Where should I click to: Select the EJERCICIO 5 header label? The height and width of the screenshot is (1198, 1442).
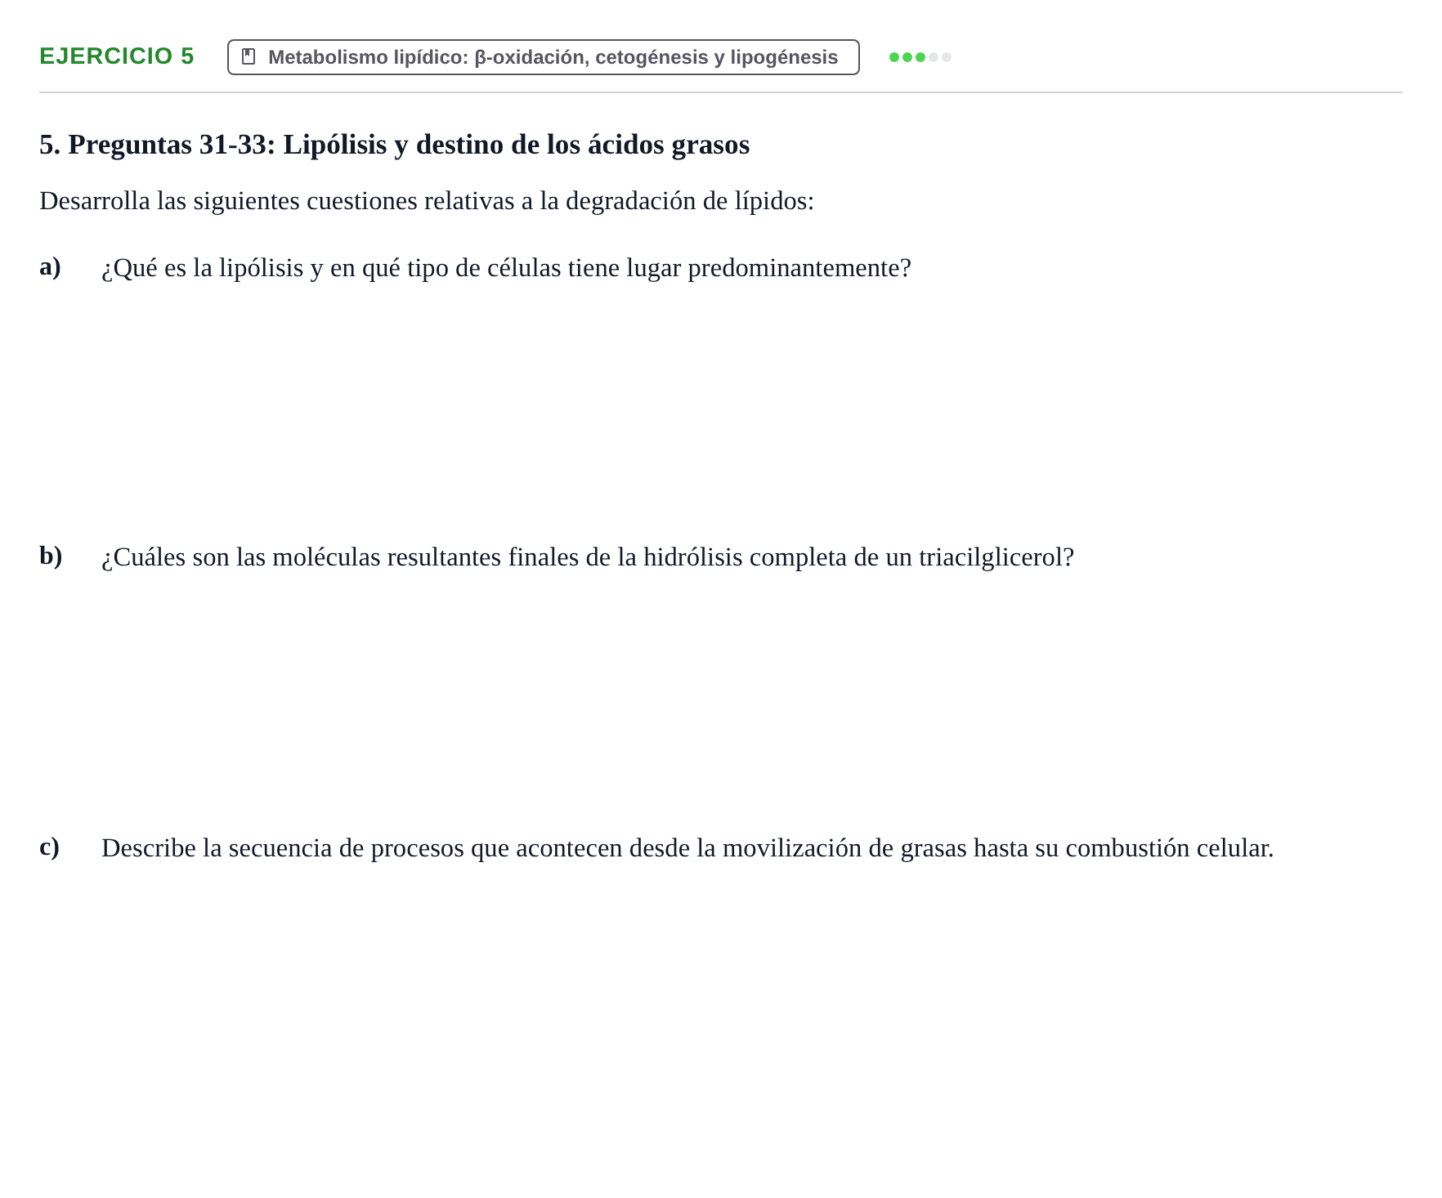tap(117, 56)
